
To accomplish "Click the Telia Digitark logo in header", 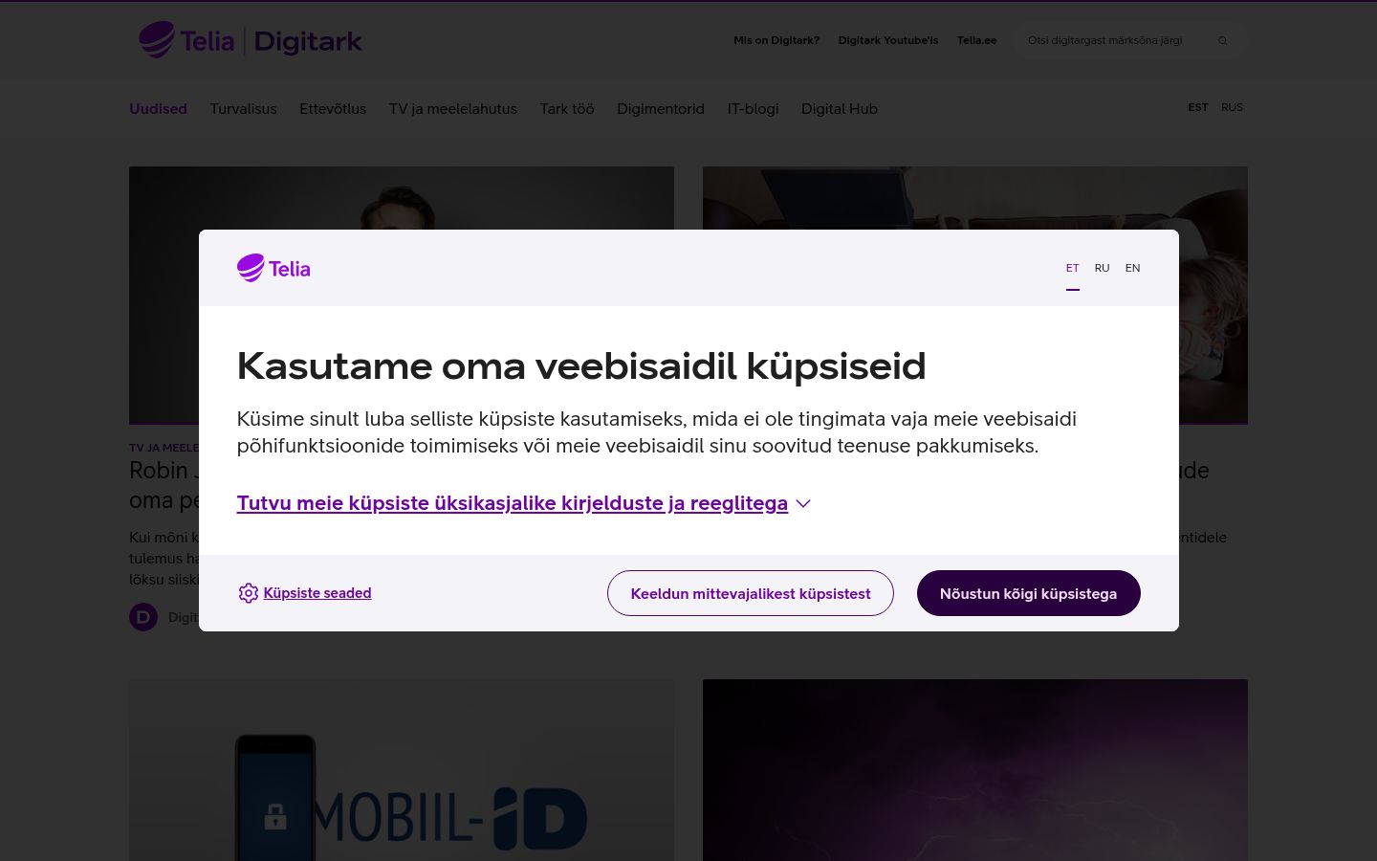I will 251,40.
